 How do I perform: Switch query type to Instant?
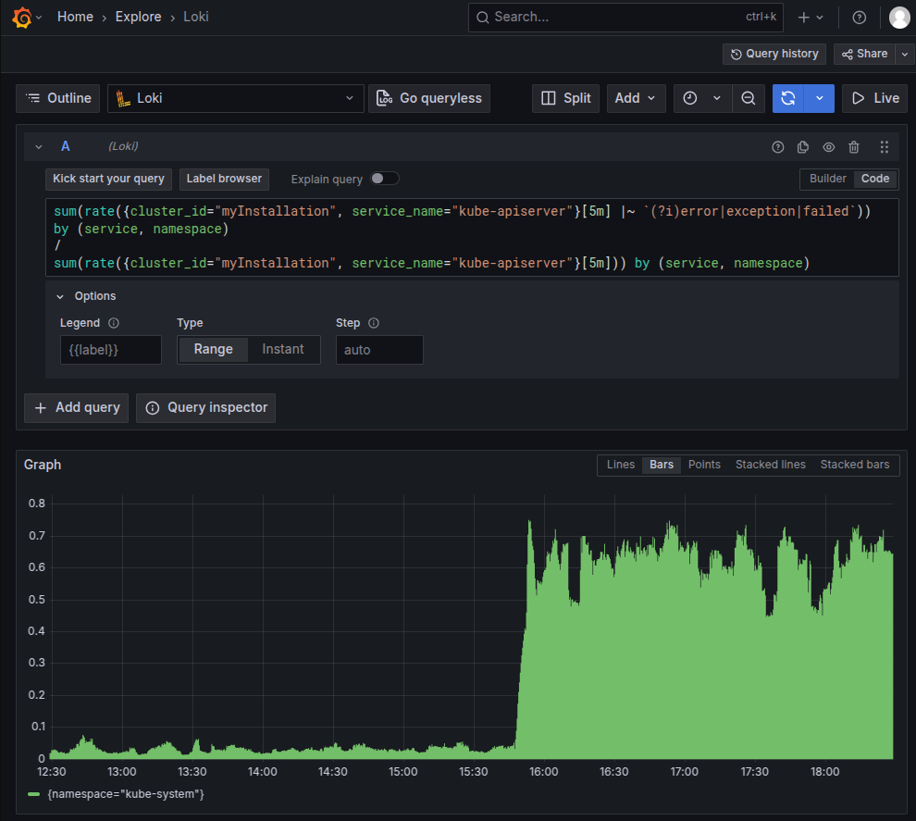(283, 349)
